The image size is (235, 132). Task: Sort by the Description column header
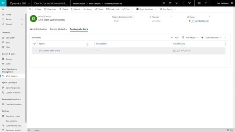(x=101, y=44)
